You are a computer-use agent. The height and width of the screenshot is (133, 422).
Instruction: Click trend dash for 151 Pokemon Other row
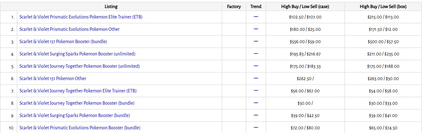pyautogui.click(x=256, y=78)
